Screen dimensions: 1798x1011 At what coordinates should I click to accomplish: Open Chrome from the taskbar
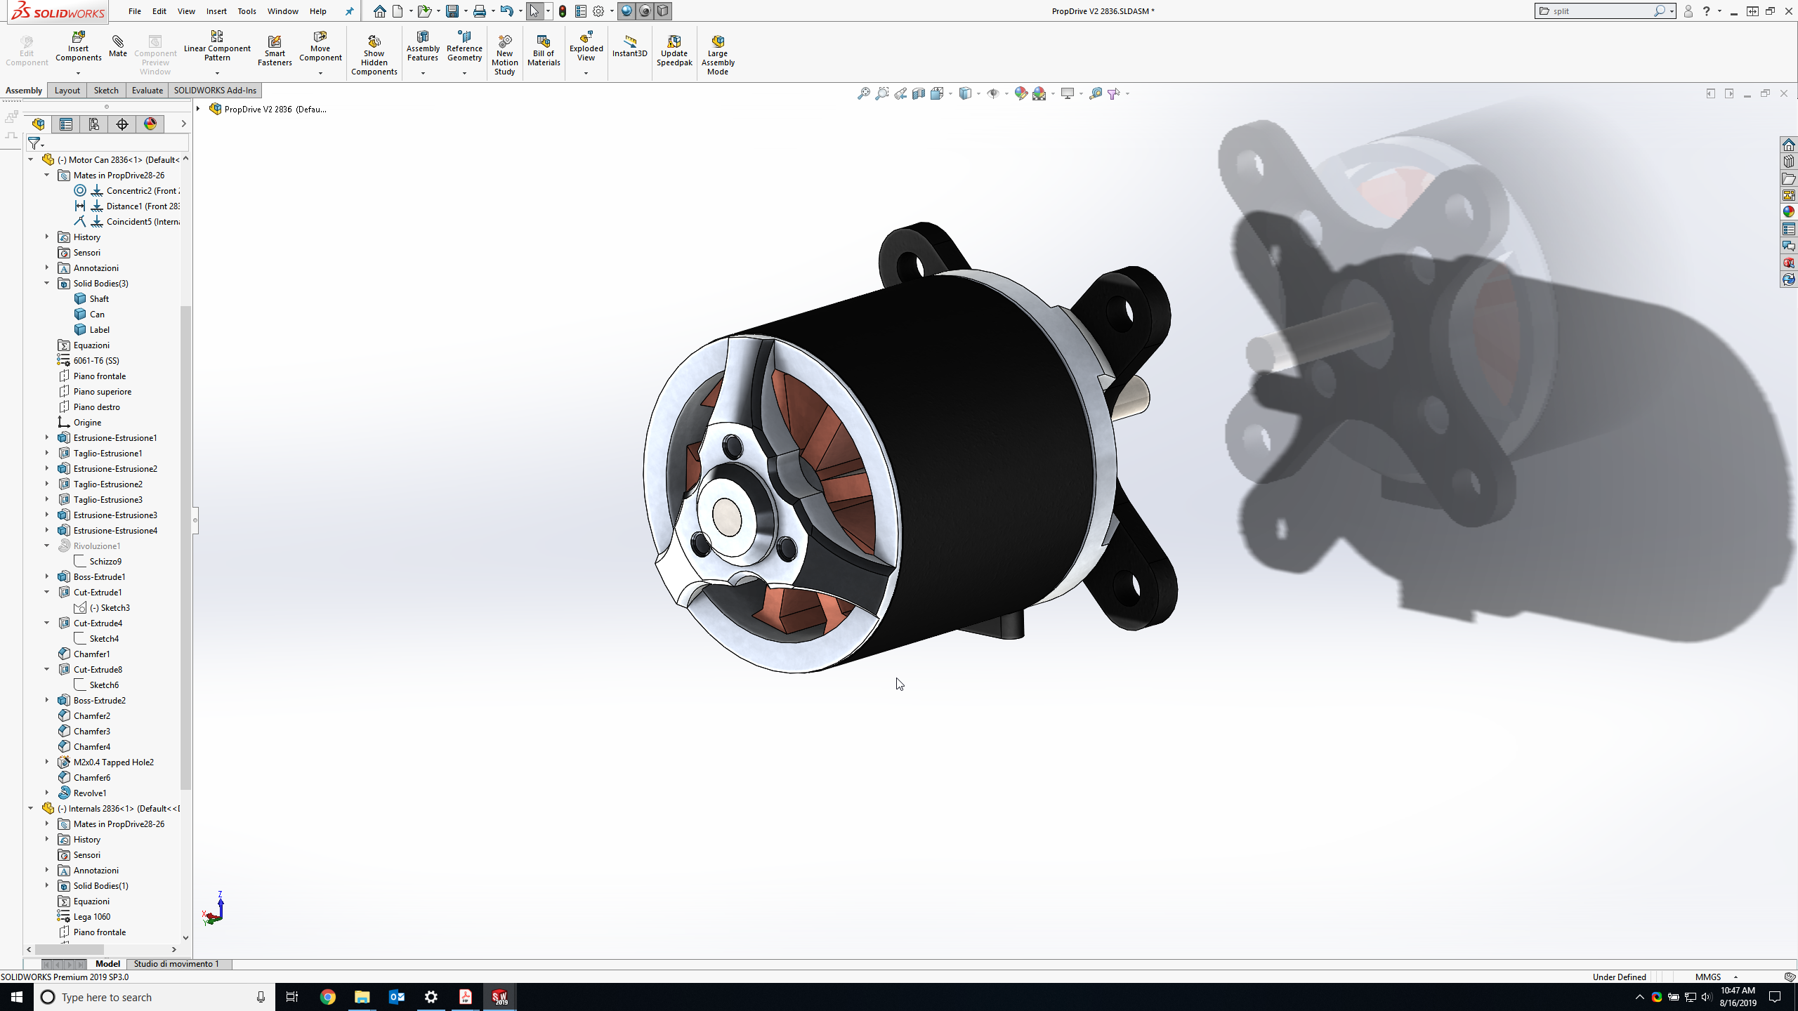(x=328, y=997)
